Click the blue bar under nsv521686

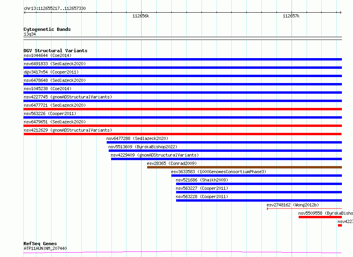coord(259,184)
